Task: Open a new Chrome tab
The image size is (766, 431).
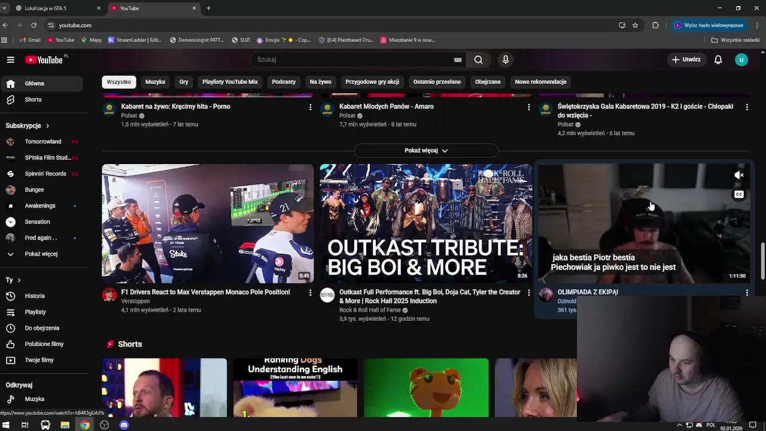Action: point(208,8)
